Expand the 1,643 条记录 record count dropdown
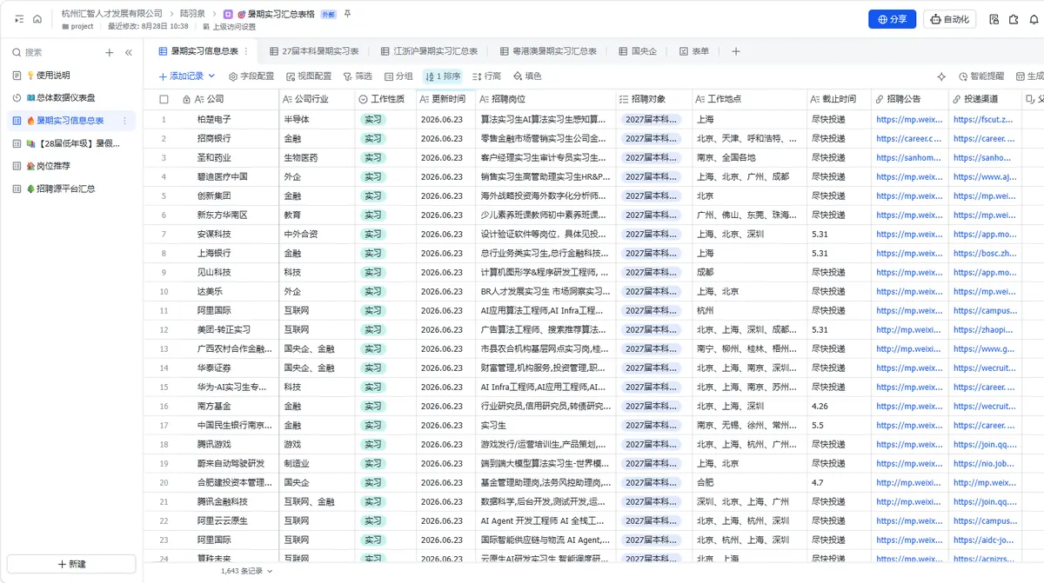The image size is (1044, 583). [269, 571]
